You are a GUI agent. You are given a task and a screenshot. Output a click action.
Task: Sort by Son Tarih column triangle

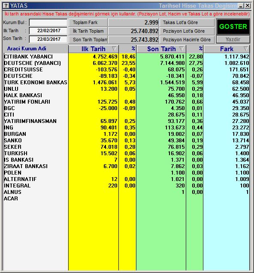pos(181,49)
